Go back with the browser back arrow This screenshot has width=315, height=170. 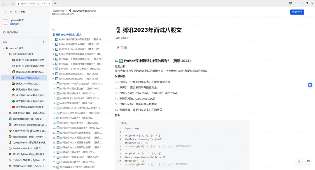pos(3,3)
